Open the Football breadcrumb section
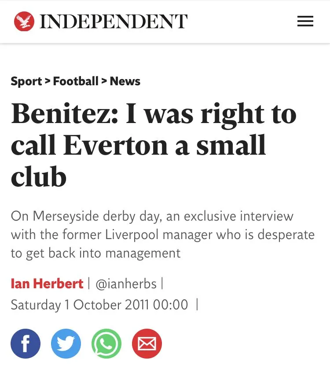 click(x=76, y=81)
